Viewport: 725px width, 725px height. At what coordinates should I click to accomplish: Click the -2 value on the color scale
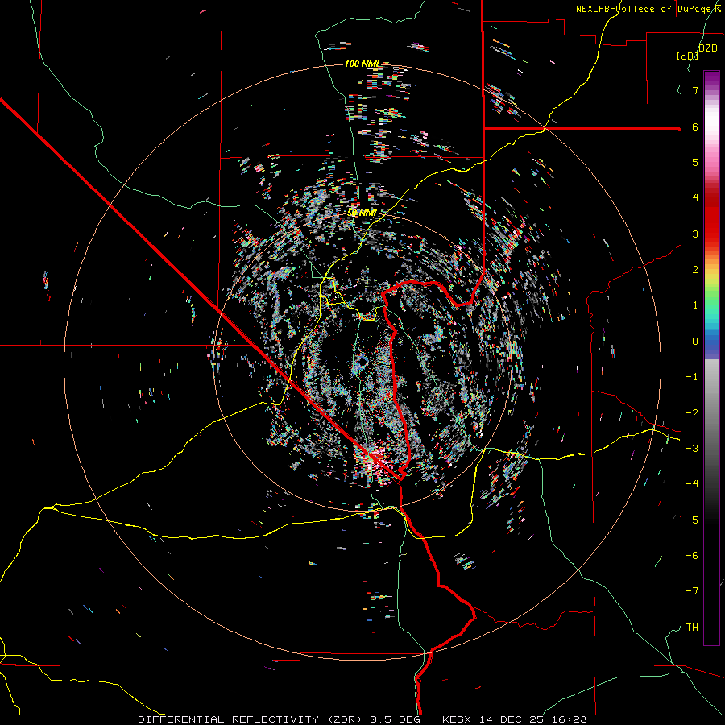692,413
